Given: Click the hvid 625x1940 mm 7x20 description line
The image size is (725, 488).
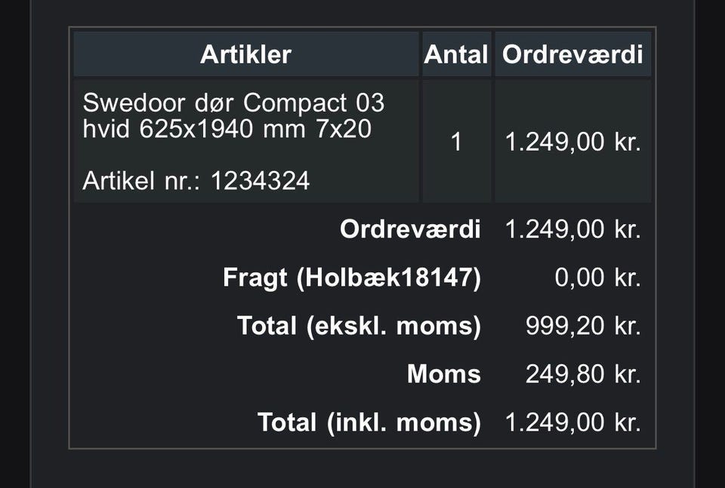Looking at the screenshot, I should (x=227, y=129).
